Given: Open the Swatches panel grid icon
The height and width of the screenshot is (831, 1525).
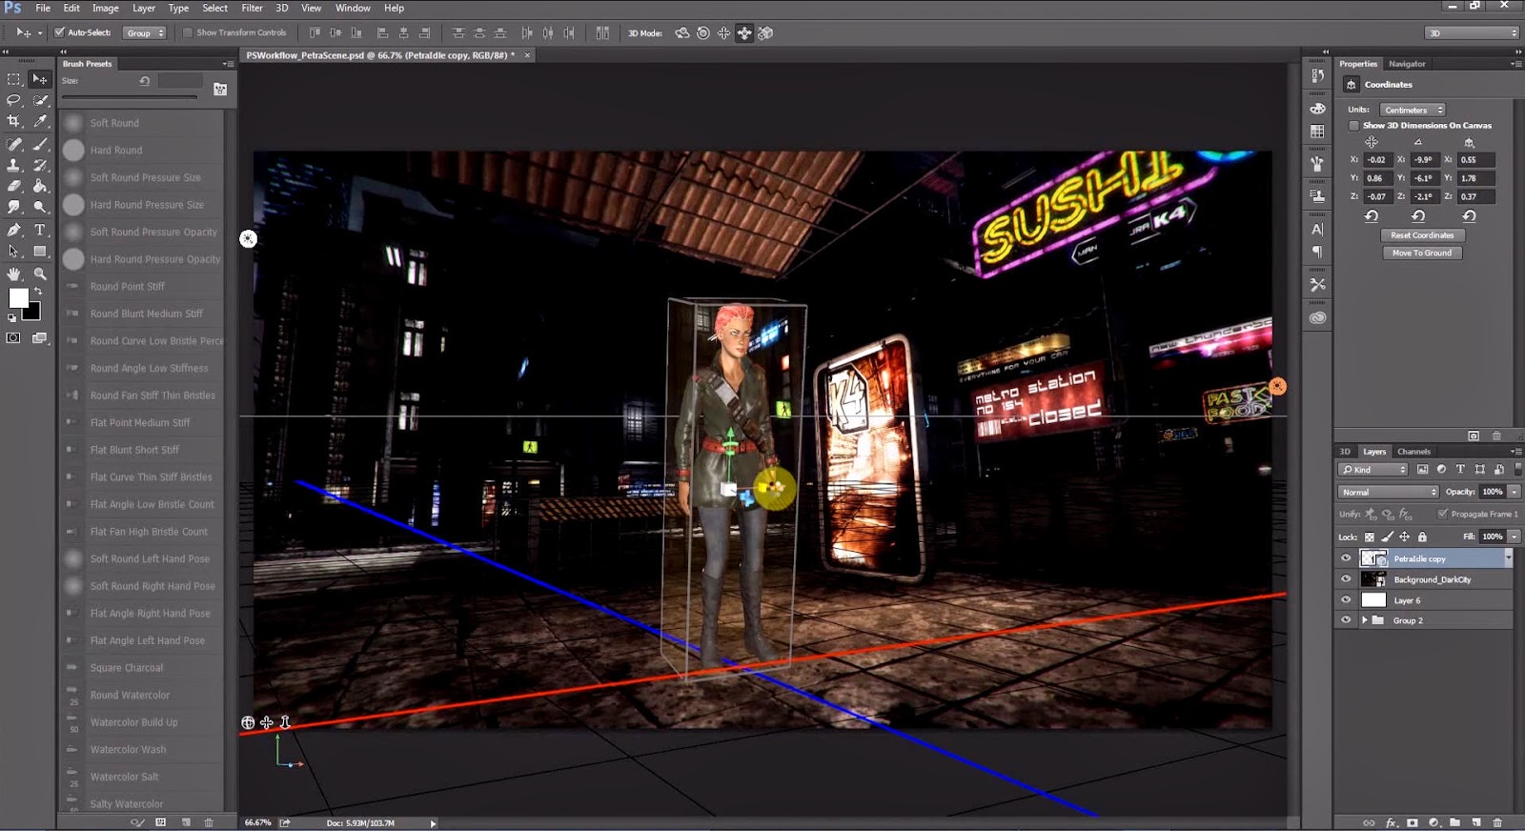Looking at the screenshot, I should click(x=1317, y=132).
